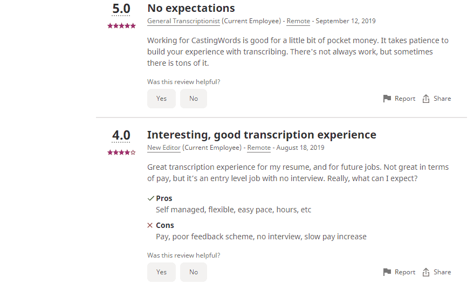Screen dimensions: 474x284
Task: Follow the Remote link in the August review
Action: point(259,148)
